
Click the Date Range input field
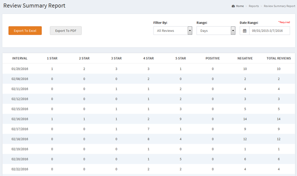coord(270,31)
